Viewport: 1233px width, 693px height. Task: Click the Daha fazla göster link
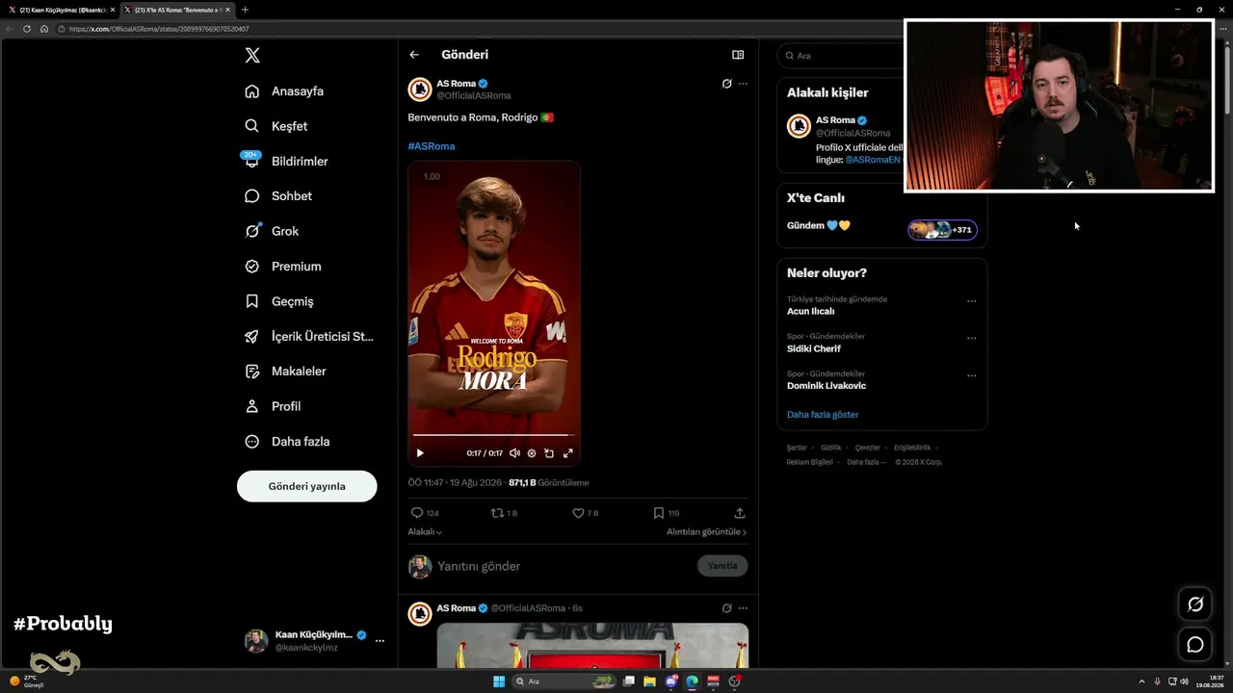pyautogui.click(x=823, y=415)
